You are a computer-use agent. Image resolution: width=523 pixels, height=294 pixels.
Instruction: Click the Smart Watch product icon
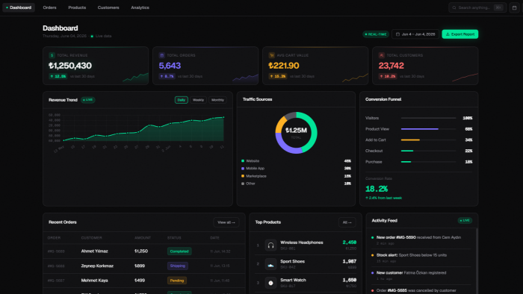click(270, 283)
